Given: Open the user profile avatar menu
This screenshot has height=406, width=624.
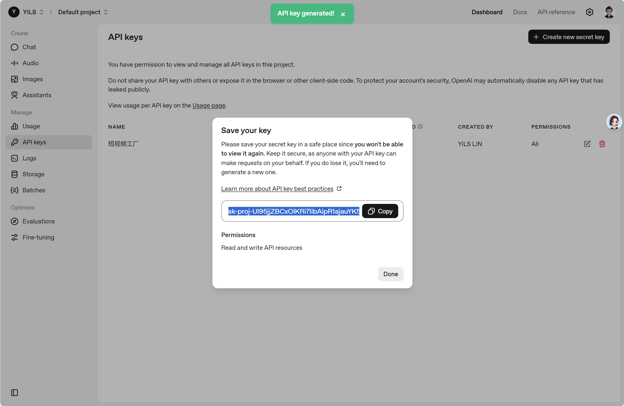Looking at the screenshot, I should tap(609, 12).
